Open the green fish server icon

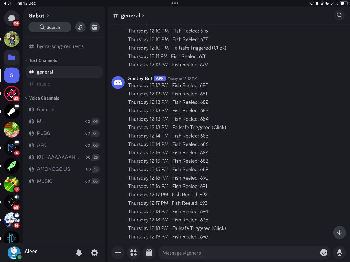(x=12, y=166)
